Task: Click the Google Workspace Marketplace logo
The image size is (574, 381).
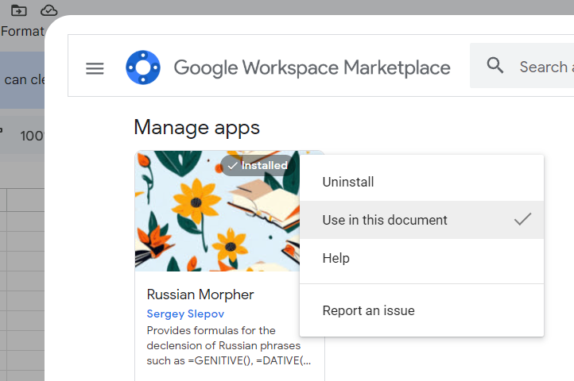Action: point(143,68)
